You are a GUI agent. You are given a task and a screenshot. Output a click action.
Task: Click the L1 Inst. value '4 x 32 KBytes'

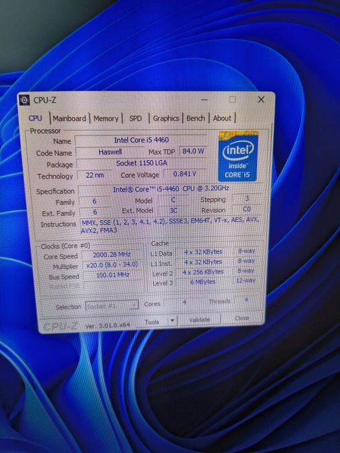coord(203,262)
